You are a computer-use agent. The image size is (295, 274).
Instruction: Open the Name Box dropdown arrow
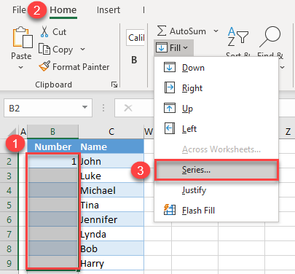(x=84, y=107)
